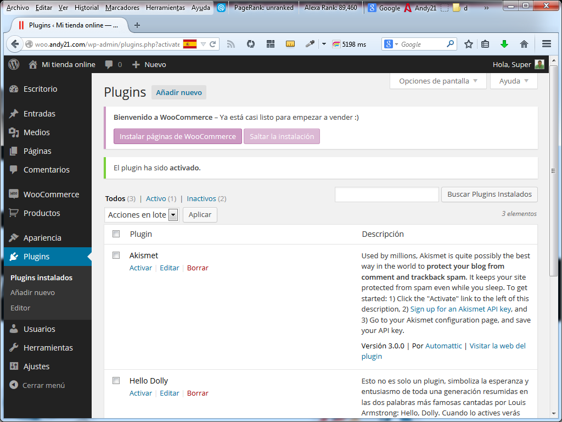
Task: Open Acciones en lote dropdown
Action: point(143,215)
